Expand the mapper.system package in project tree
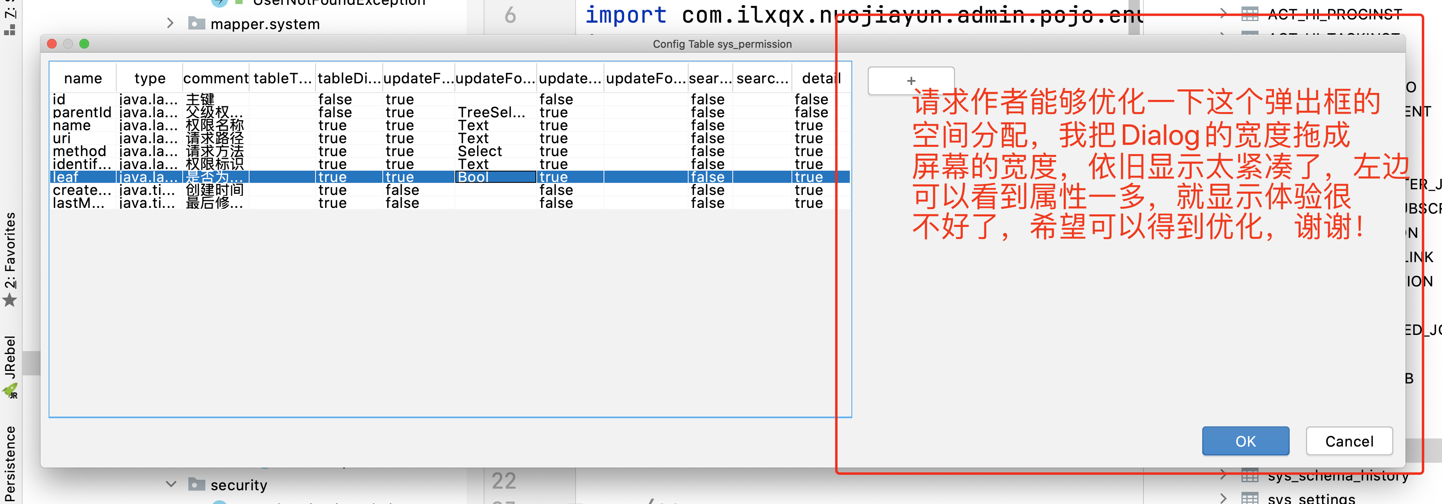 170,23
